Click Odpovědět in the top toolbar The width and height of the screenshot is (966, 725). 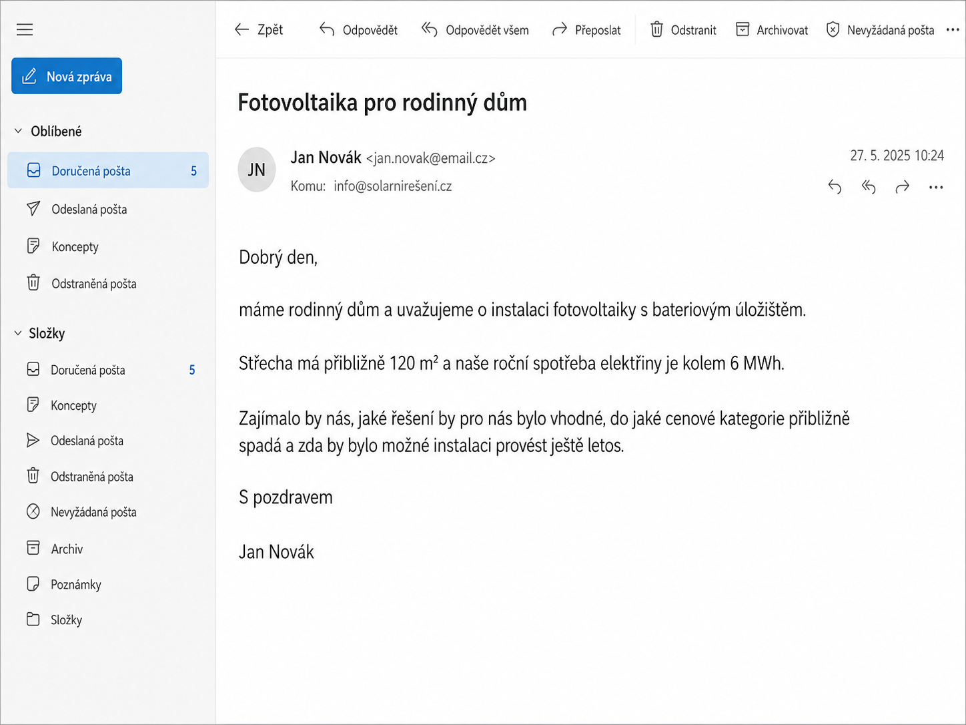(x=358, y=30)
